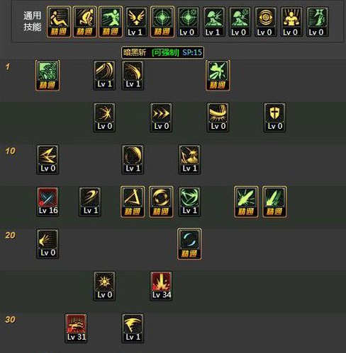346x353 pixels.
Task: Select the green mushroom general skill at Lv 1
Action: coord(214,22)
